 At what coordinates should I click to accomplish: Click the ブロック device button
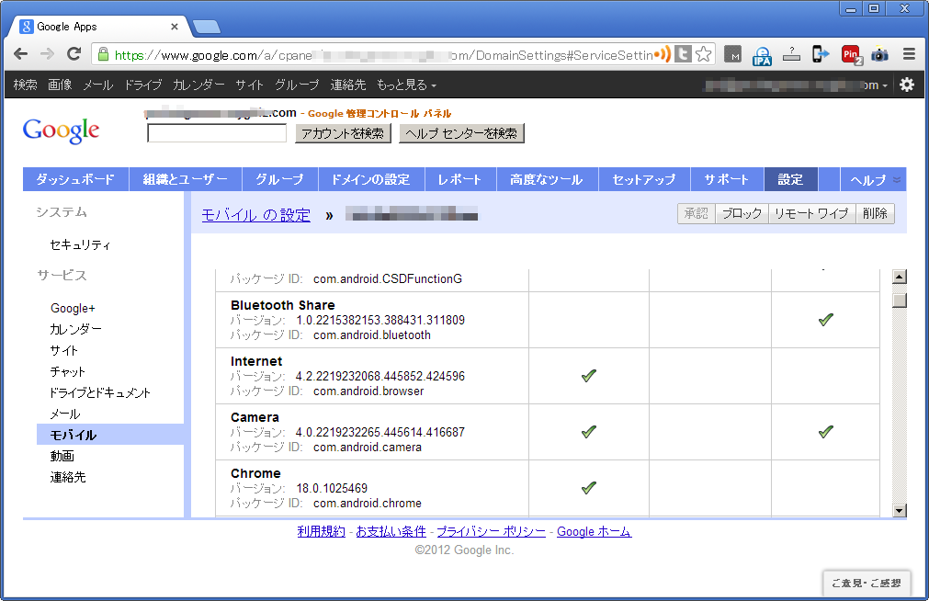coord(742,213)
